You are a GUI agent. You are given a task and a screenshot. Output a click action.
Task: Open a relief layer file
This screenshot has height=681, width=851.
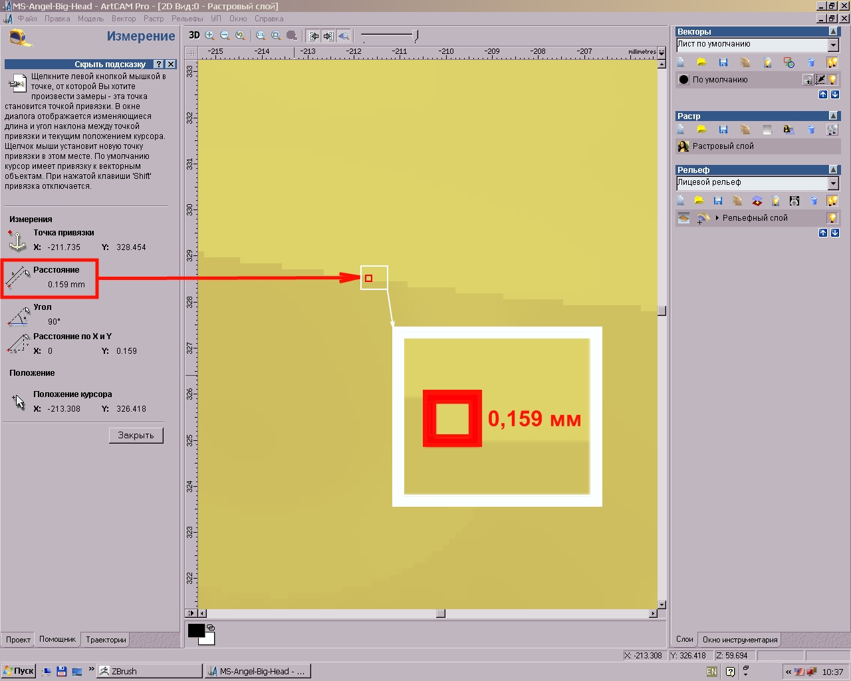699,201
